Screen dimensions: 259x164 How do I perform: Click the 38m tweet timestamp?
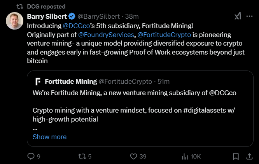(x=132, y=16)
